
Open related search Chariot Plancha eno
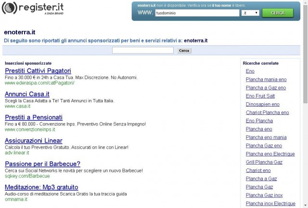pyautogui.click(x=268, y=112)
